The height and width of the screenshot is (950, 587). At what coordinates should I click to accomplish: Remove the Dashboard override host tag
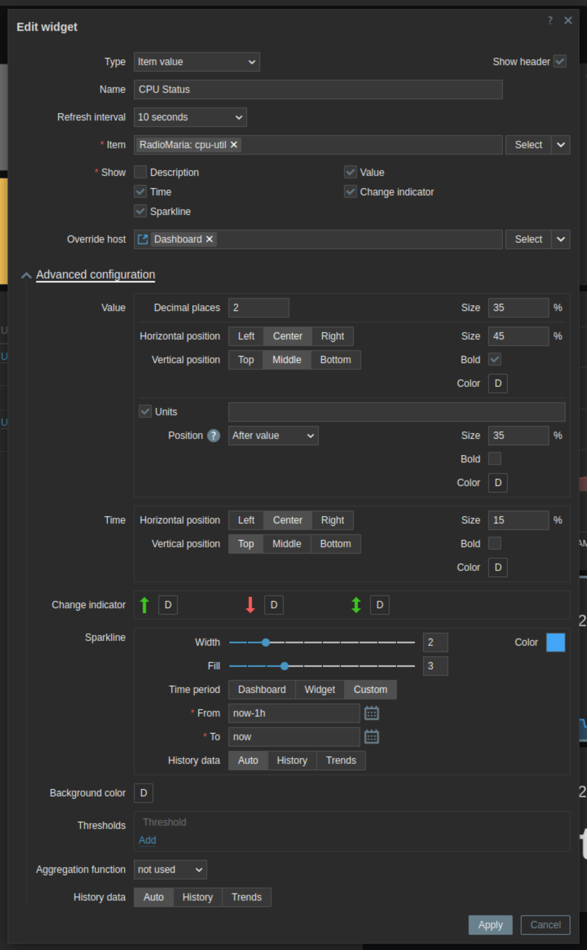(210, 239)
